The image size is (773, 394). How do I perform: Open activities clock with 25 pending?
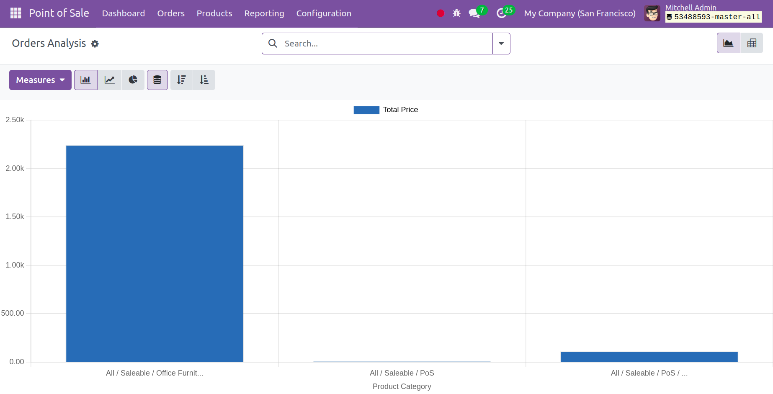point(501,13)
